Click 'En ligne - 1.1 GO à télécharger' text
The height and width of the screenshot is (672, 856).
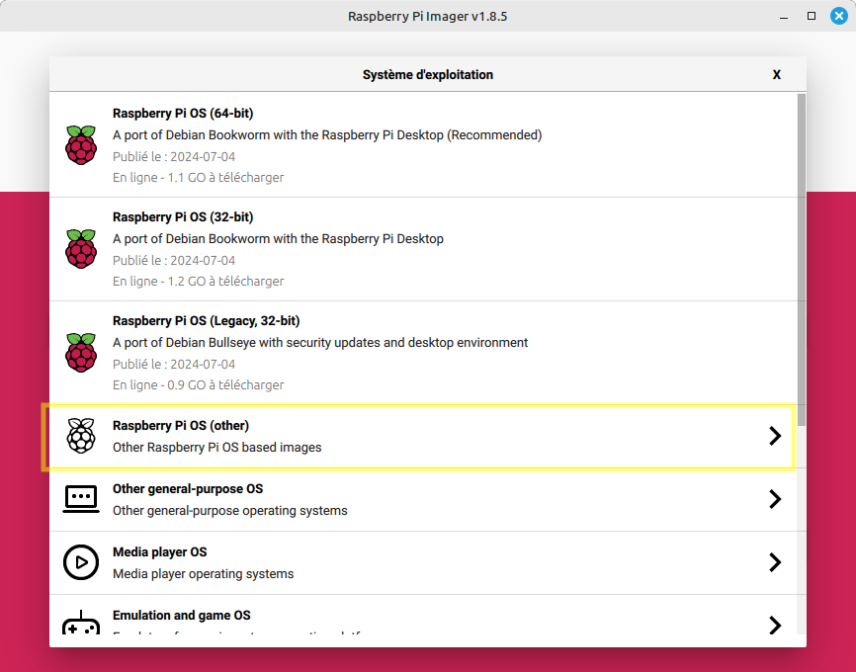[198, 178]
